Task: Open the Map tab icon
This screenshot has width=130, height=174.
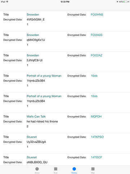Action: (x=93, y=169)
